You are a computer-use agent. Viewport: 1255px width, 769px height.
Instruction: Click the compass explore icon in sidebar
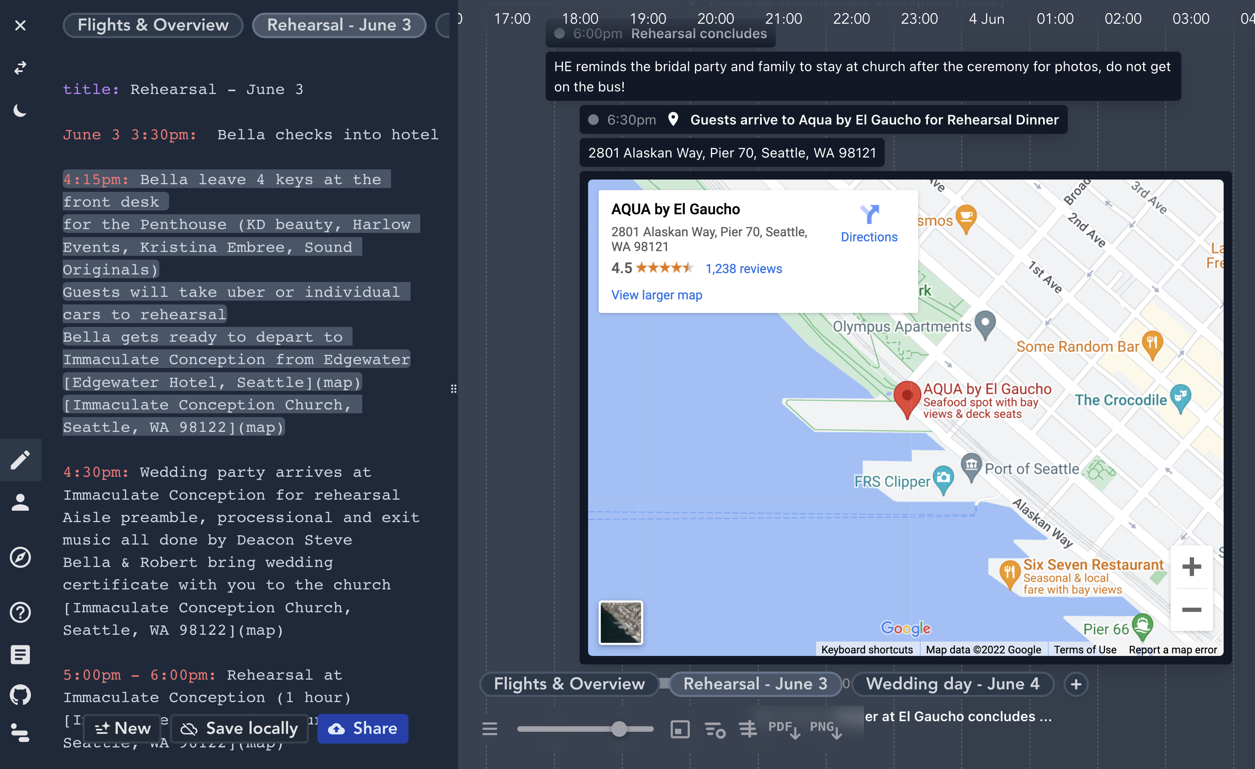tap(20, 557)
